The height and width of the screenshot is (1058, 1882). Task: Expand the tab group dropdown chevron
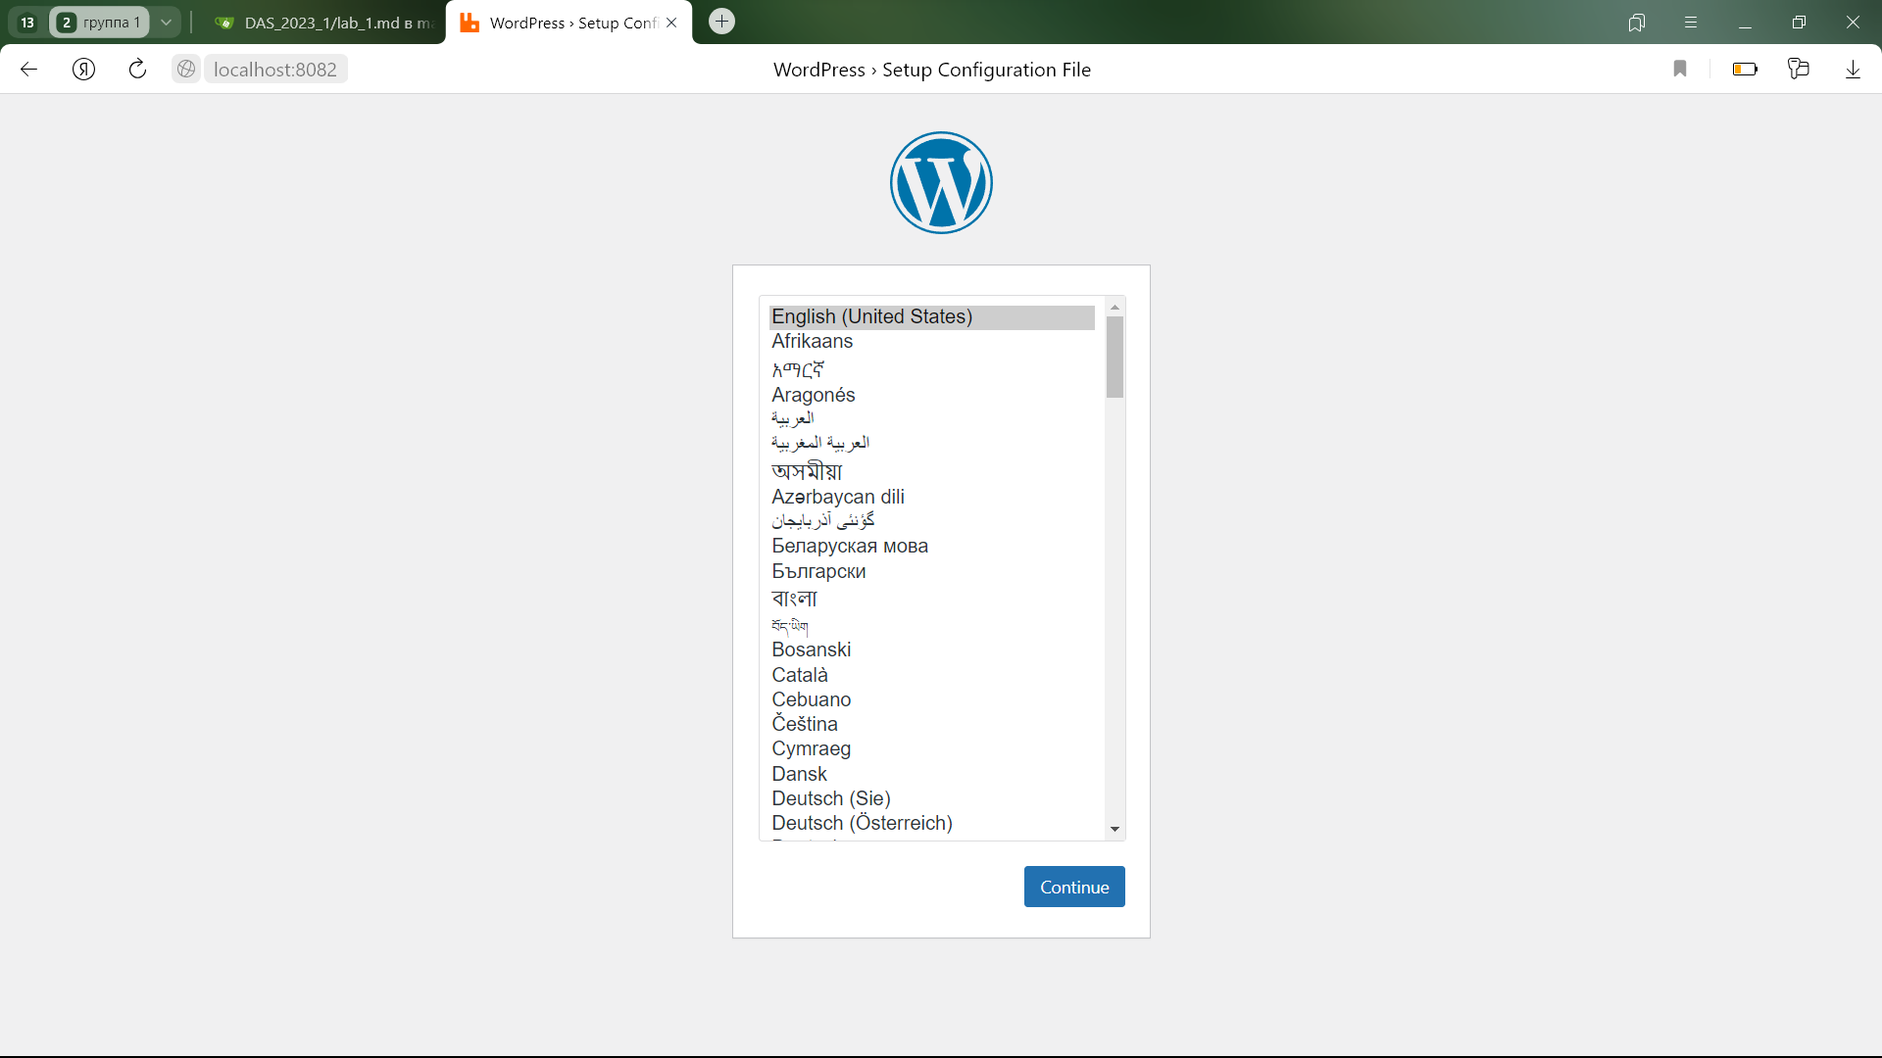[x=167, y=23]
